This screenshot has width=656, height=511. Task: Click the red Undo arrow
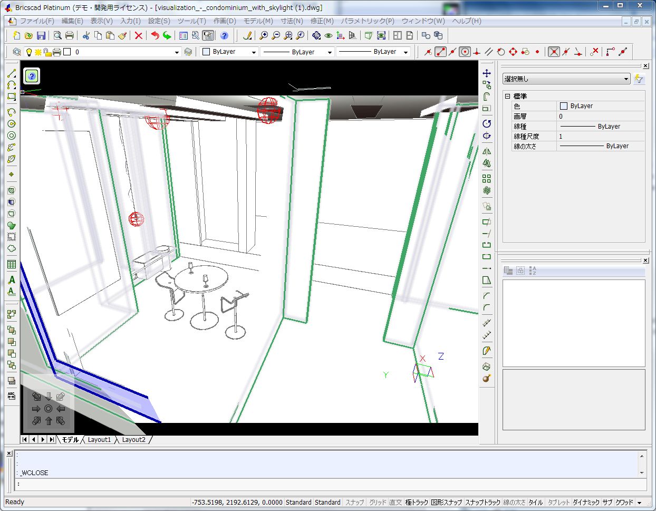click(155, 35)
